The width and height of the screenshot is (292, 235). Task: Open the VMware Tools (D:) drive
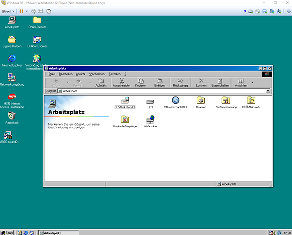(x=175, y=100)
